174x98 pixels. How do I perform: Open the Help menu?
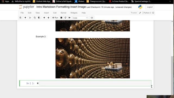(x=84, y=13)
